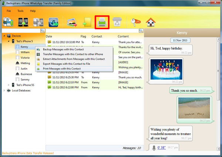Screen dimensions: 222x157
Task: Click message icon of 10:32:00 PM row
Action: 49,42
